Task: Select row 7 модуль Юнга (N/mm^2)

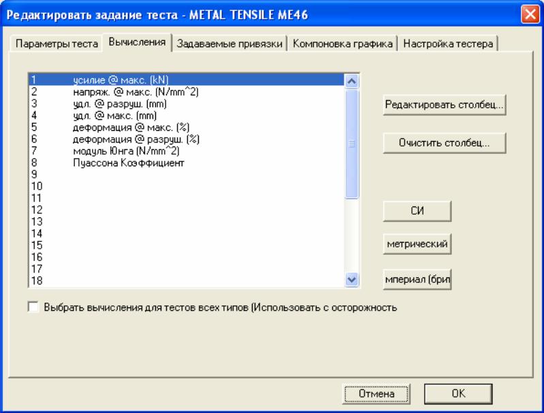Action: pos(187,151)
